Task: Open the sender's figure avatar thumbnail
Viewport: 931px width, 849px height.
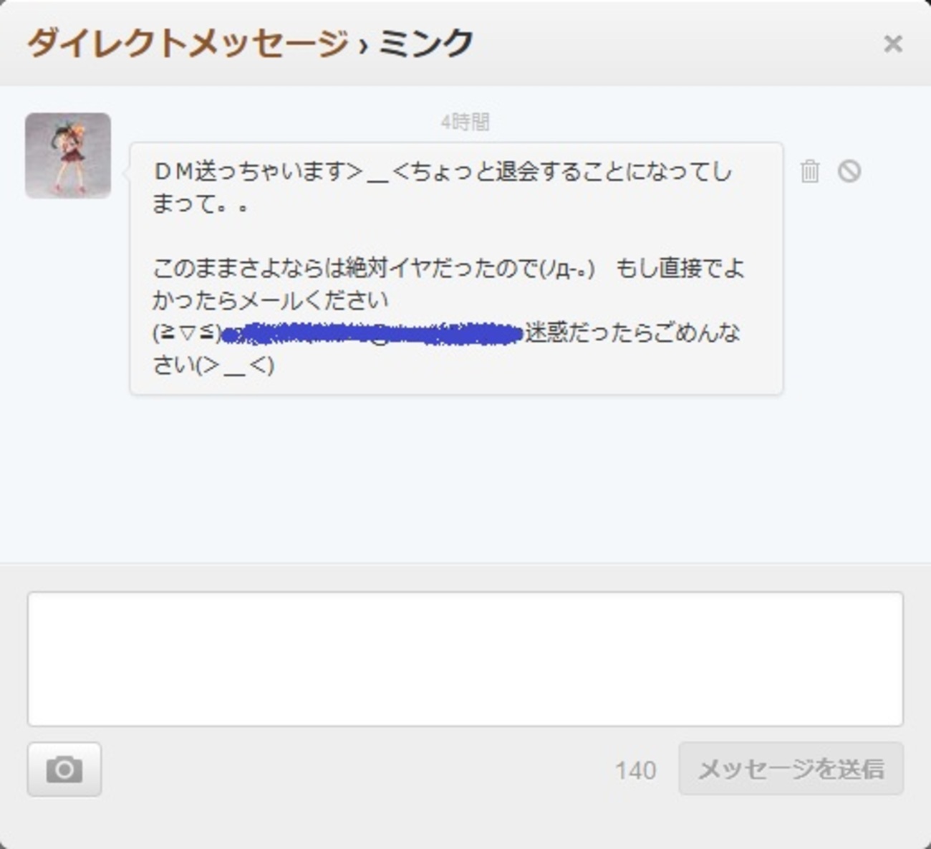Action: [x=68, y=155]
